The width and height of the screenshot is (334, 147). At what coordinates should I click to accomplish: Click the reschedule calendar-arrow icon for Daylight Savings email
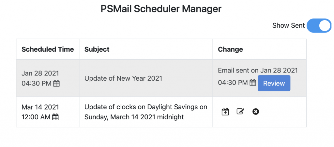click(225, 112)
